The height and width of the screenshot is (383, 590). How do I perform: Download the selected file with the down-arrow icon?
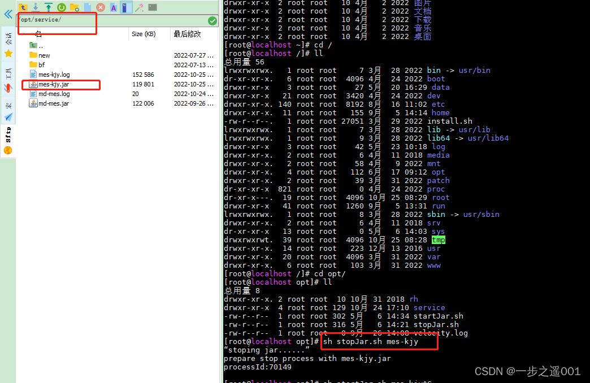[35, 7]
